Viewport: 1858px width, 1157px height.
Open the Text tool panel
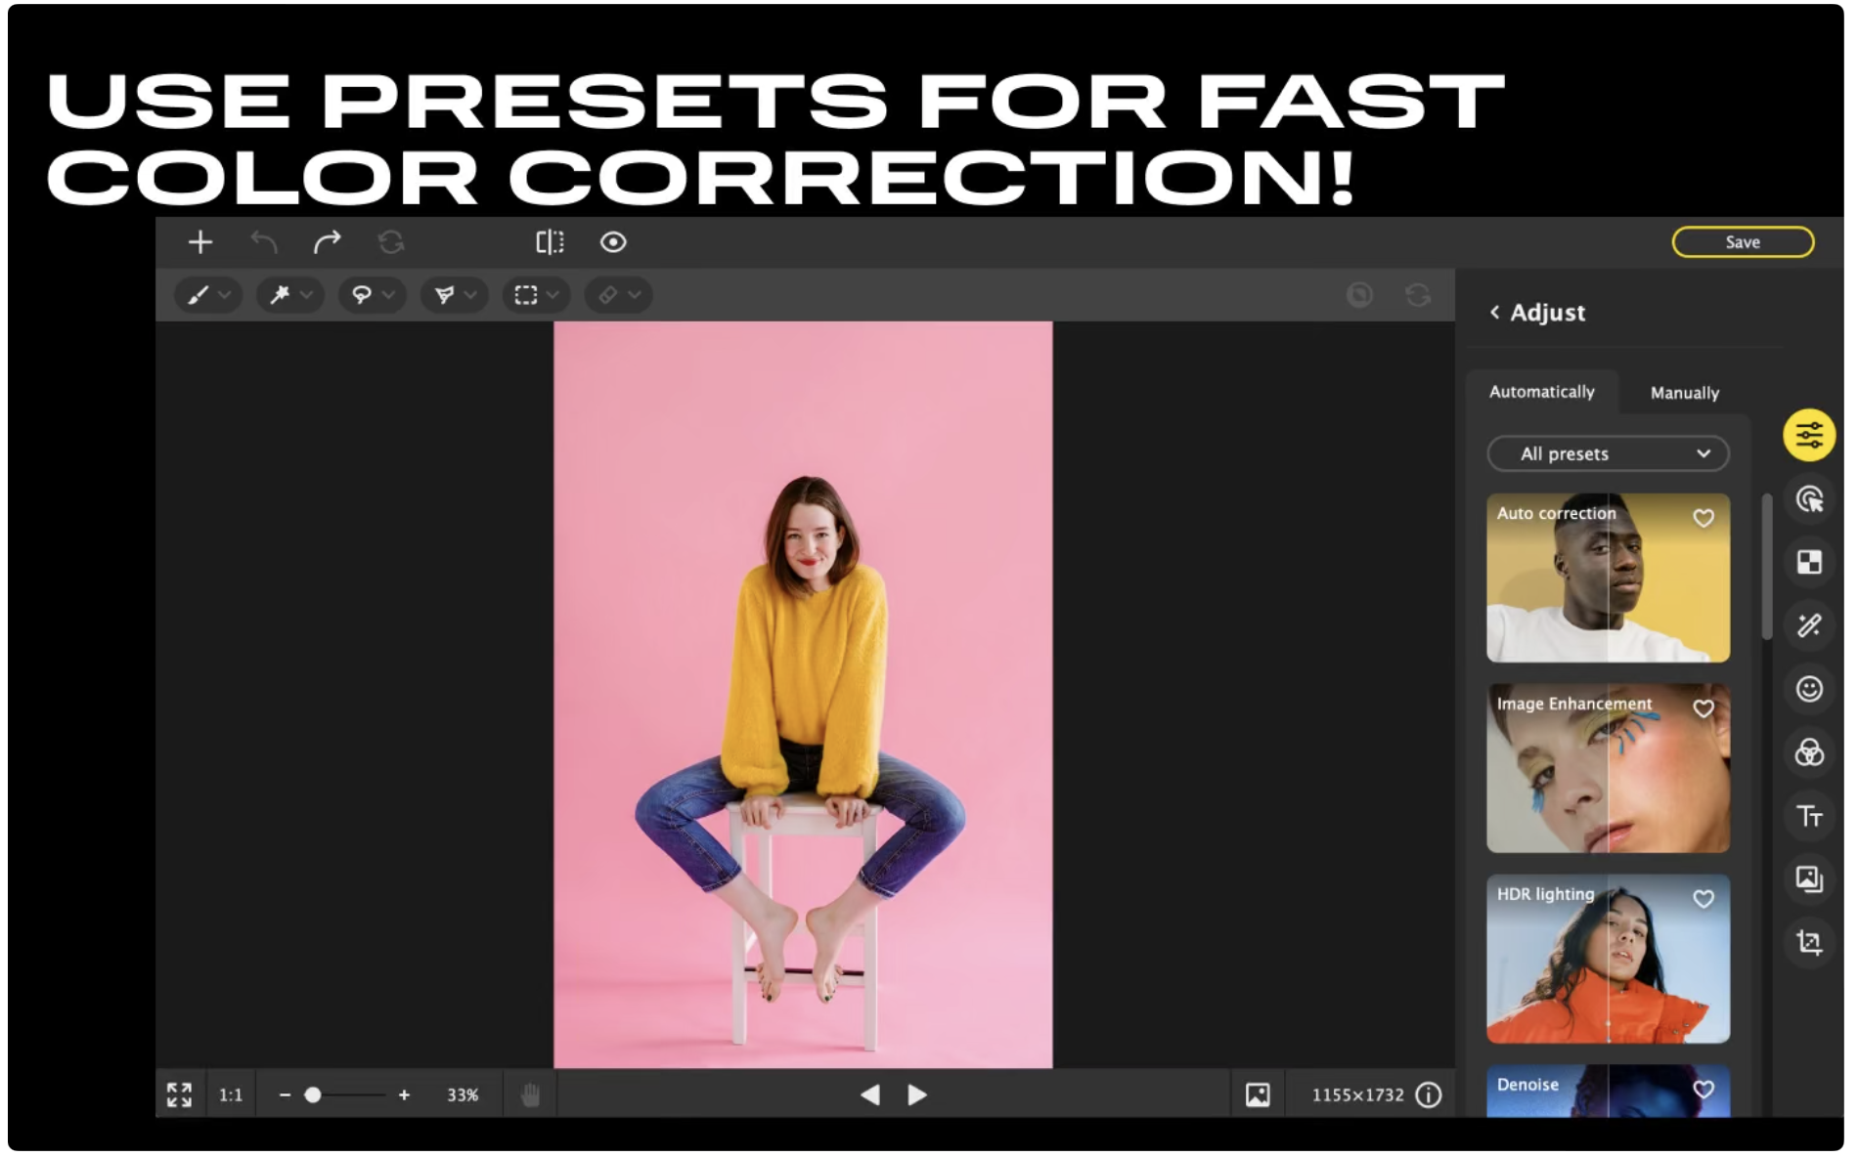[x=1809, y=816]
